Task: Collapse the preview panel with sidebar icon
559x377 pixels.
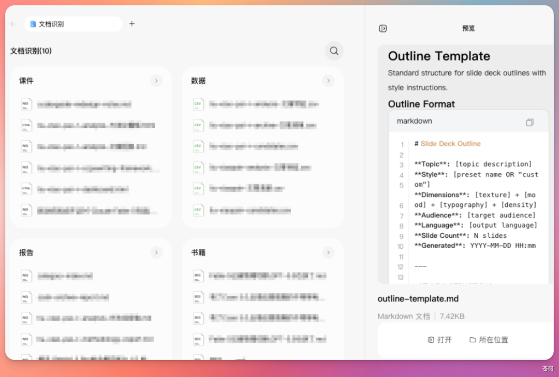Action: [x=383, y=28]
